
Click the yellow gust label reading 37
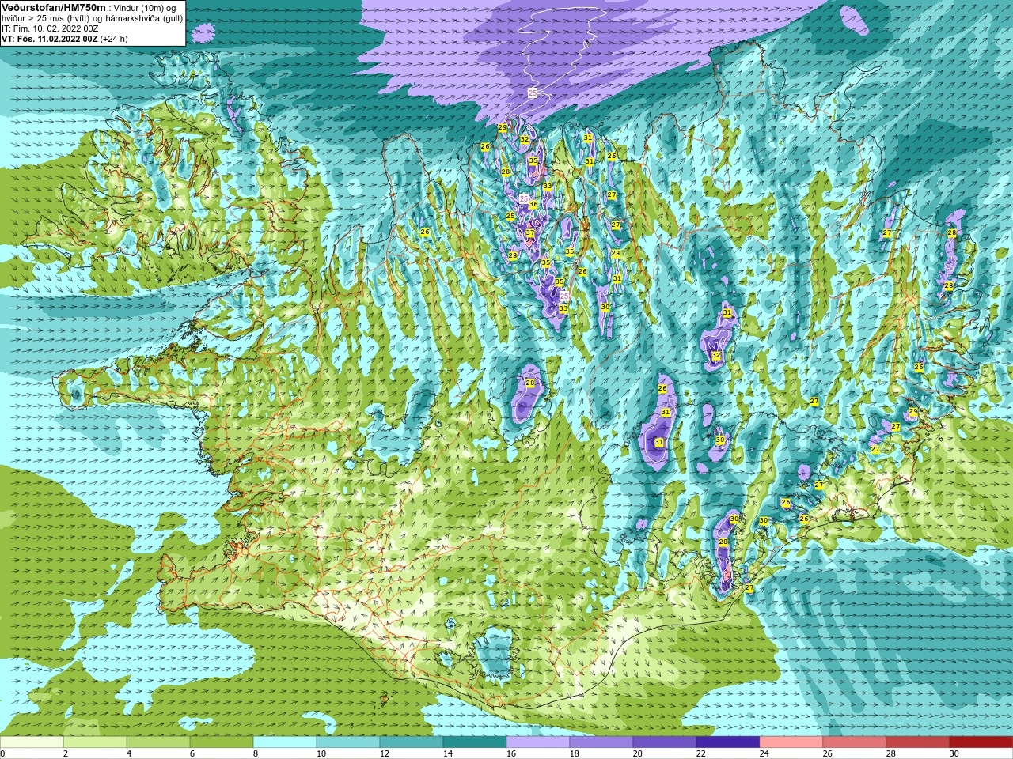[x=530, y=233]
